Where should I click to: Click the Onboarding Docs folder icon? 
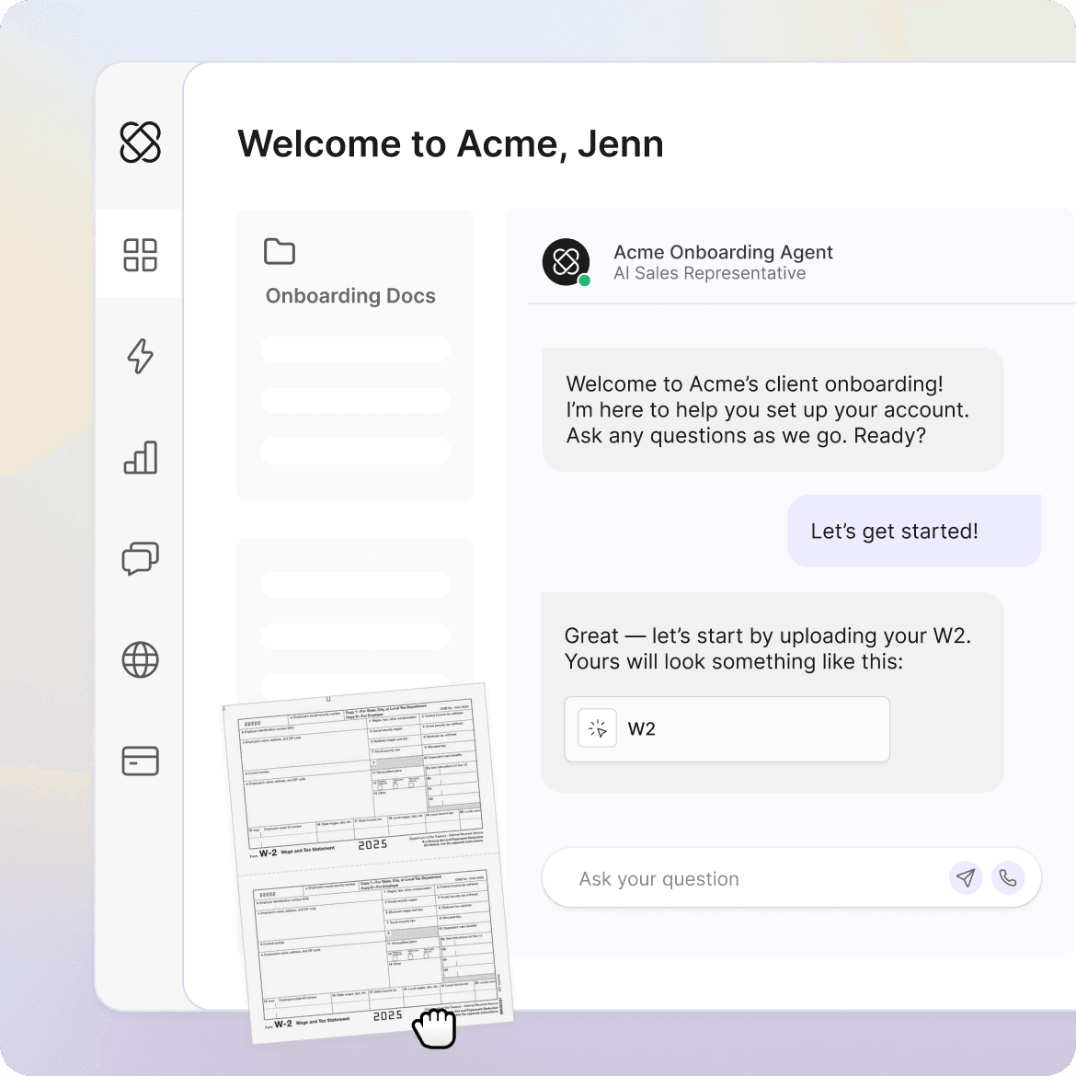point(280,251)
